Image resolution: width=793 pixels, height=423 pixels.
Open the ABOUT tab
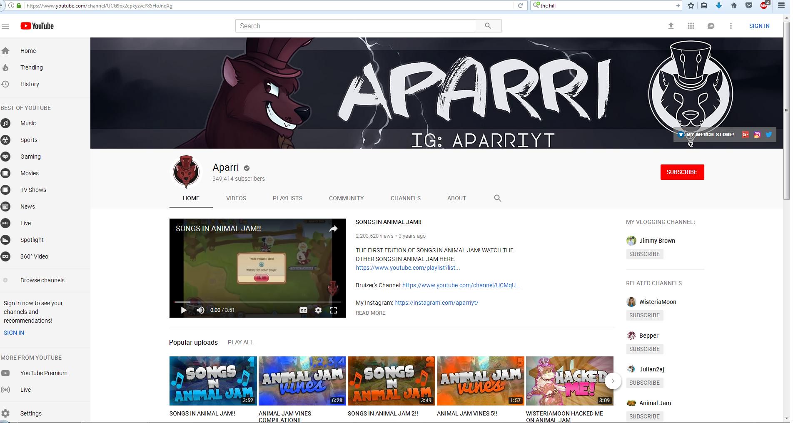pos(456,198)
